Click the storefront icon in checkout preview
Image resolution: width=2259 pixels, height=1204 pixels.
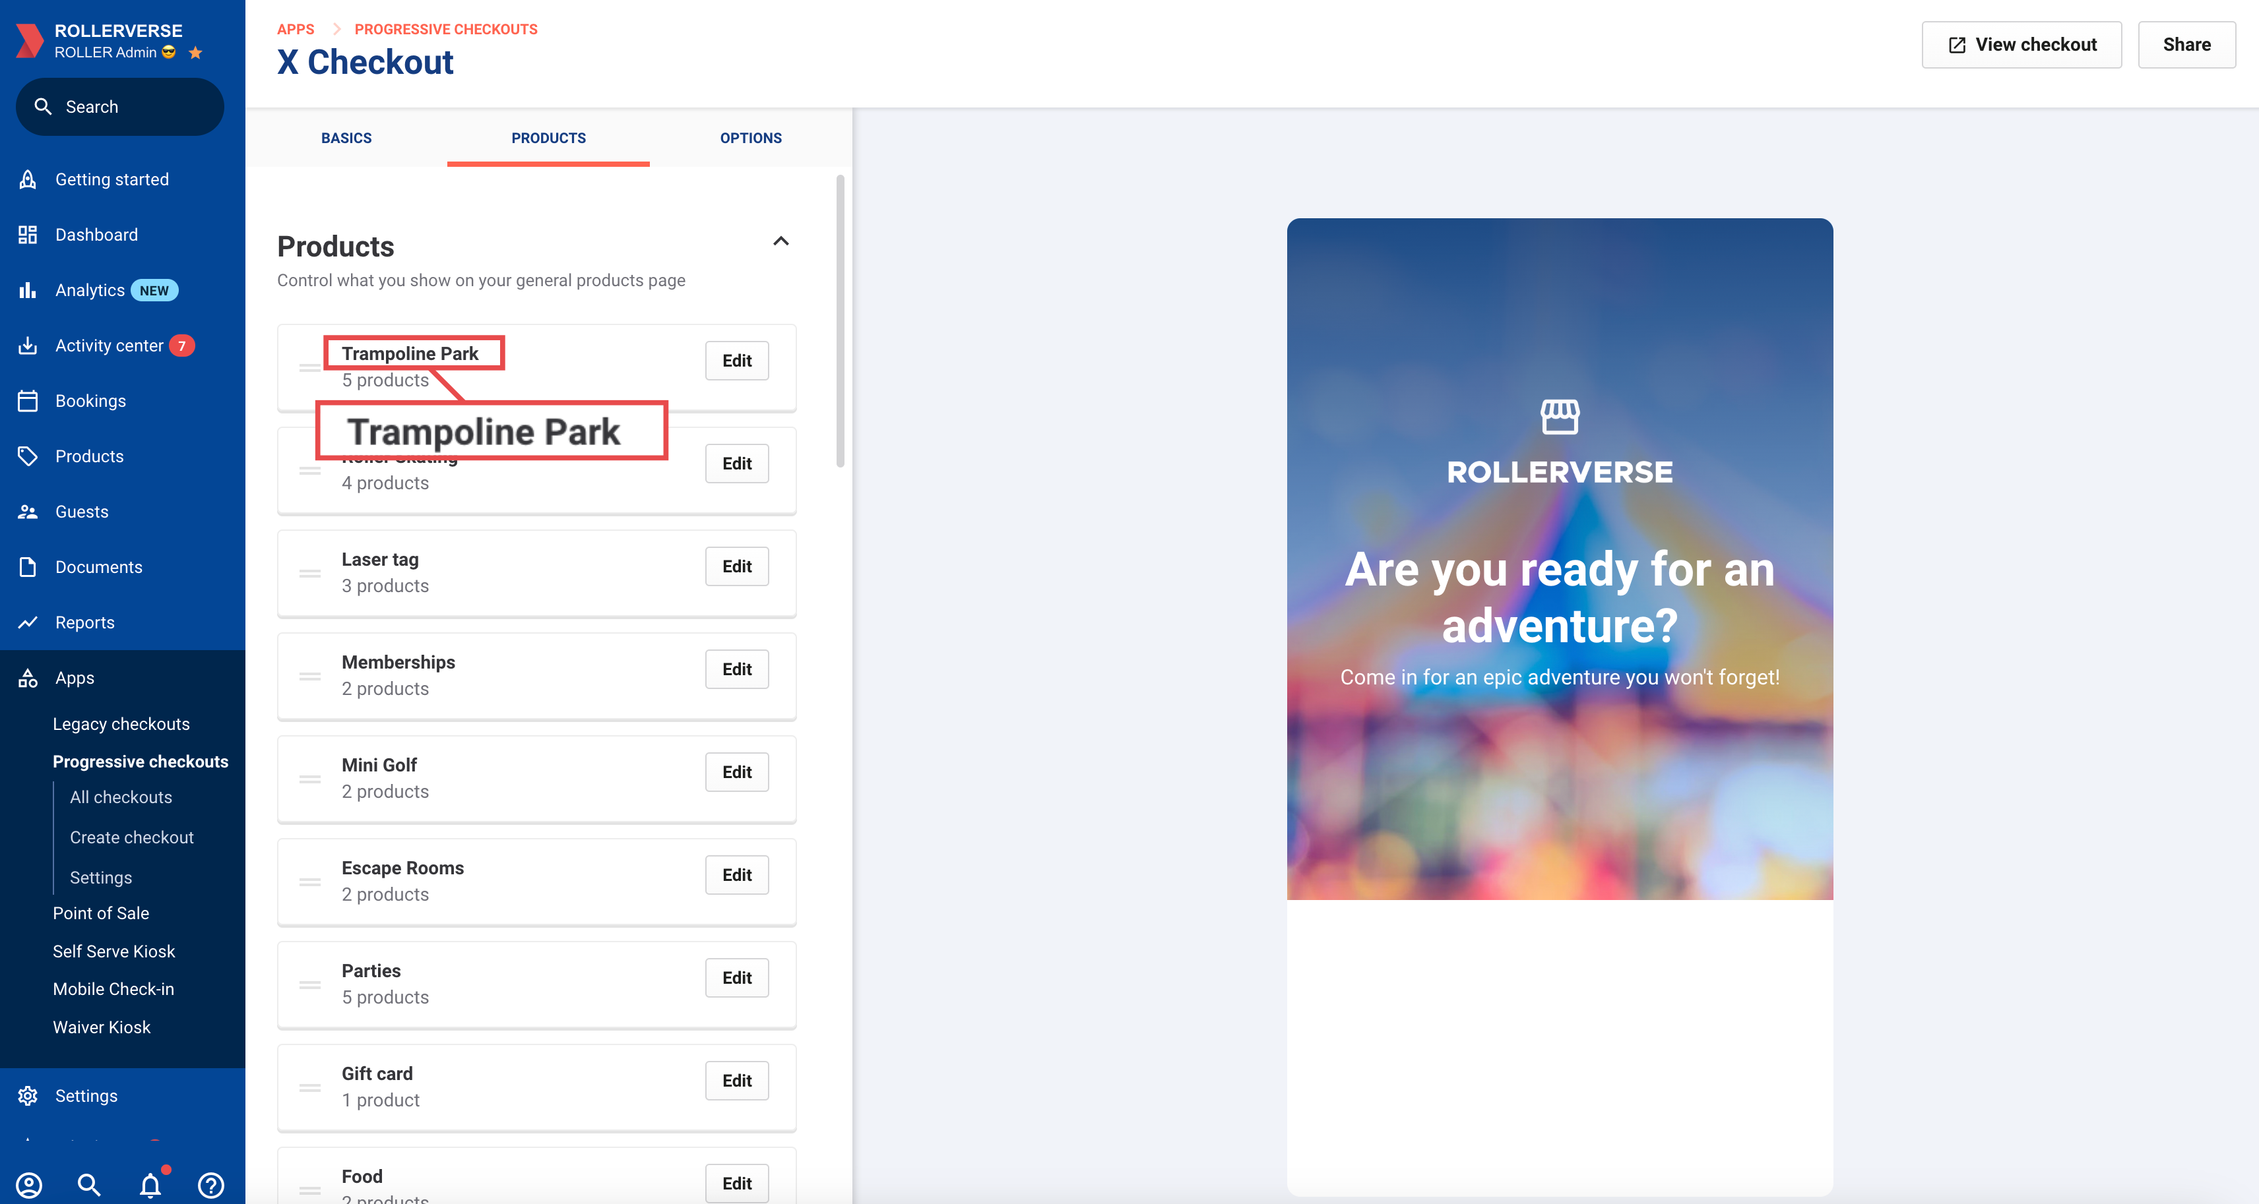click(x=1559, y=416)
